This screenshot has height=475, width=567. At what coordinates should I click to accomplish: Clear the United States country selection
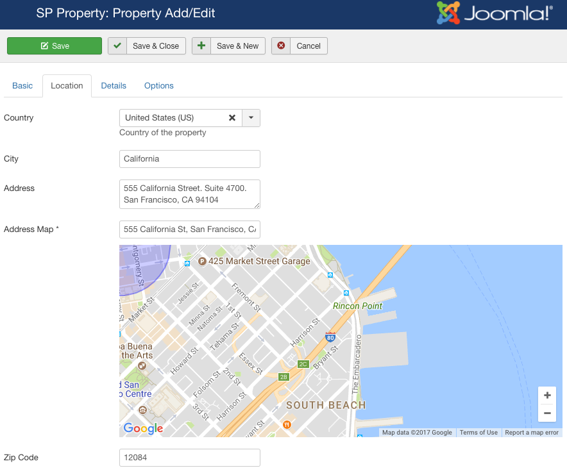tap(232, 118)
